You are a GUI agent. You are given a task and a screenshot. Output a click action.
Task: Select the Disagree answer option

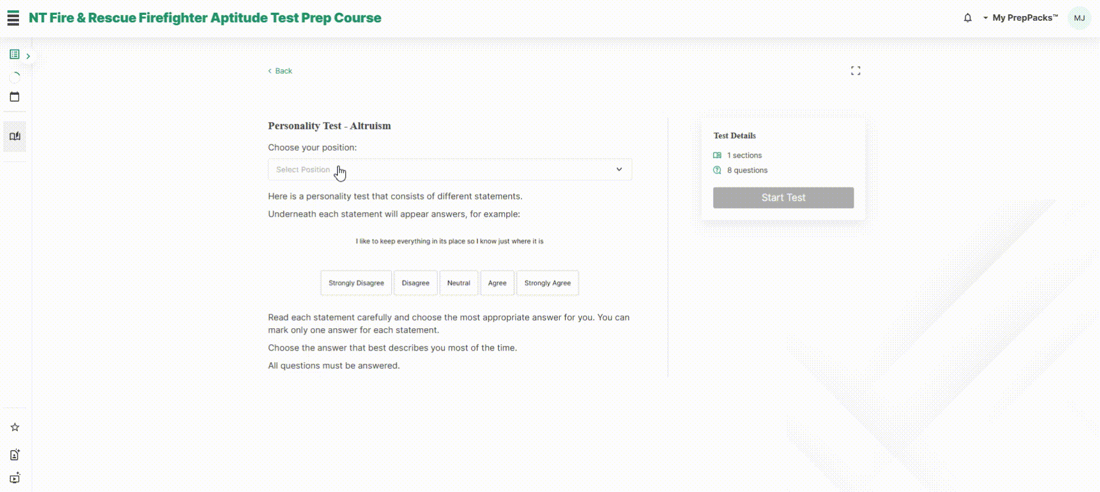(x=415, y=283)
